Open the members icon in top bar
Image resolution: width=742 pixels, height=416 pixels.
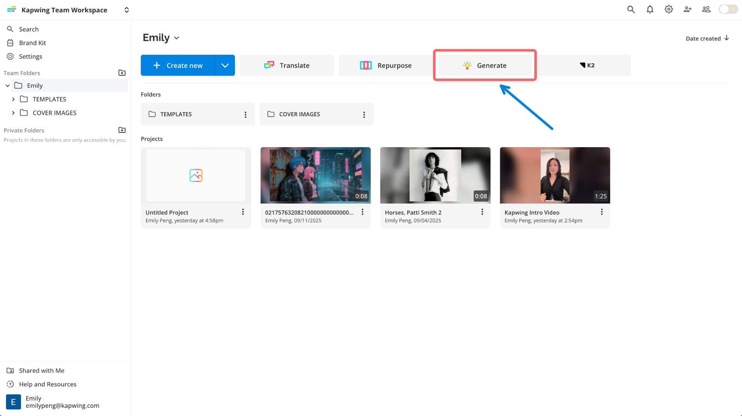[706, 9]
